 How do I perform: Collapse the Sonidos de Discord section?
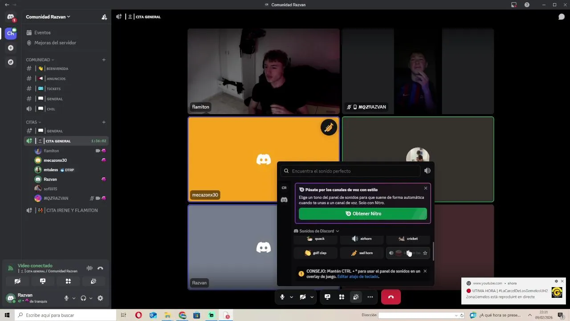point(317,231)
